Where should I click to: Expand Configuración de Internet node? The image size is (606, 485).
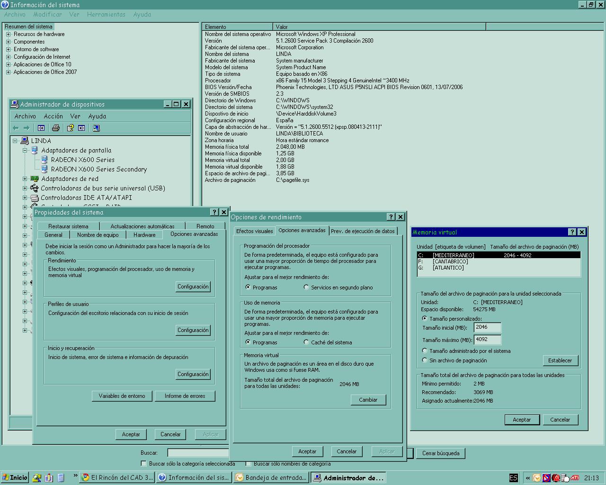click(8, 57)
